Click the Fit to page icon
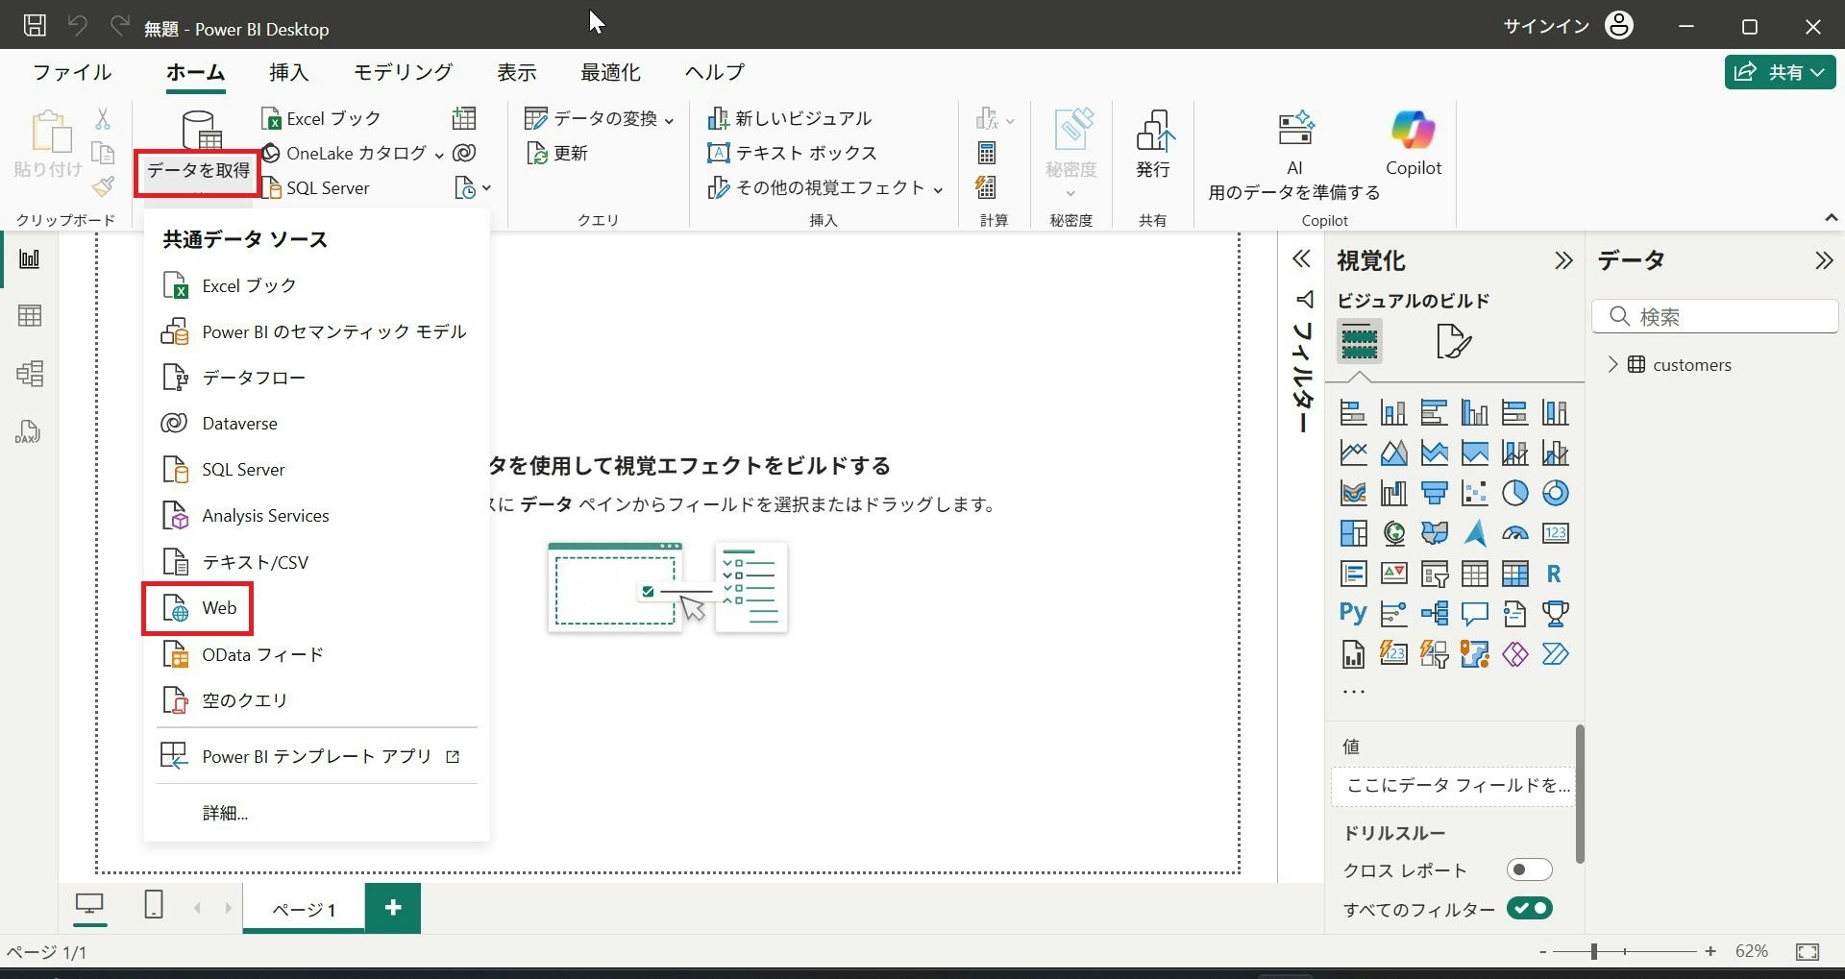 pyautogui.click(x=1808, y=952)
